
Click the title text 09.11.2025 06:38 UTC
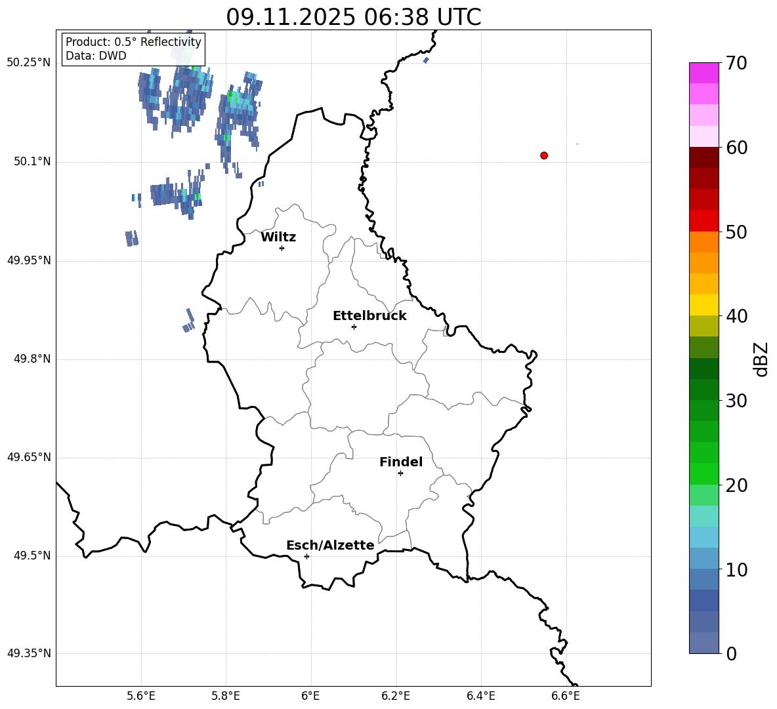point(353,17)
